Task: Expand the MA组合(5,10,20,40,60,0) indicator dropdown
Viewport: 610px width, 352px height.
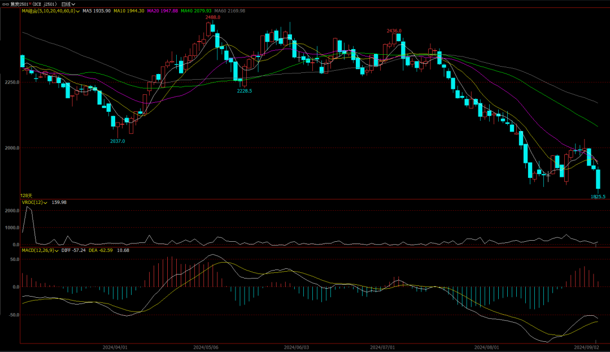Action: (x=78, y=11)
